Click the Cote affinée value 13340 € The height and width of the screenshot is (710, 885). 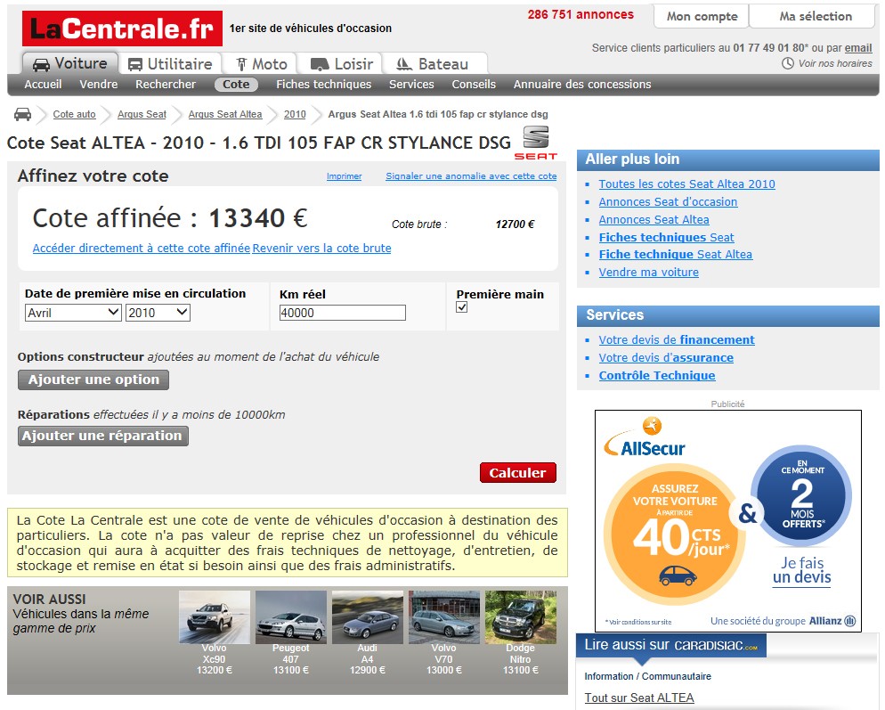pos(258,218)
